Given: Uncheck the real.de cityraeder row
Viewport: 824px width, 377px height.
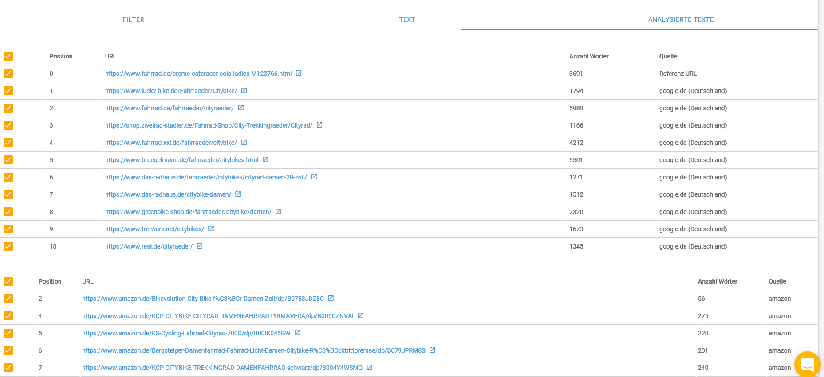Looking at the screenshot, I should (8, 246).
